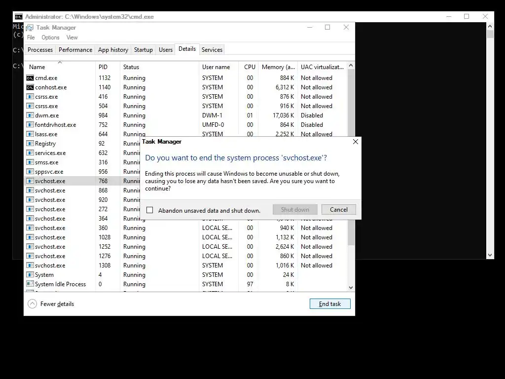This screenshot has width=505, height=379.
Task: Click the process list scroll down arrow
Action: click(x=351, y=288)
